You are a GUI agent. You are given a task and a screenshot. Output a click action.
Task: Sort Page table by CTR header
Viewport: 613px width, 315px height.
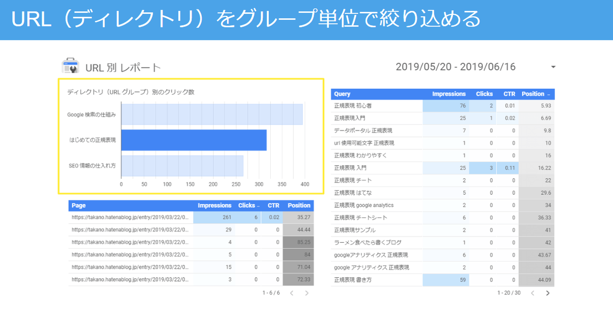tap(274, 205)
